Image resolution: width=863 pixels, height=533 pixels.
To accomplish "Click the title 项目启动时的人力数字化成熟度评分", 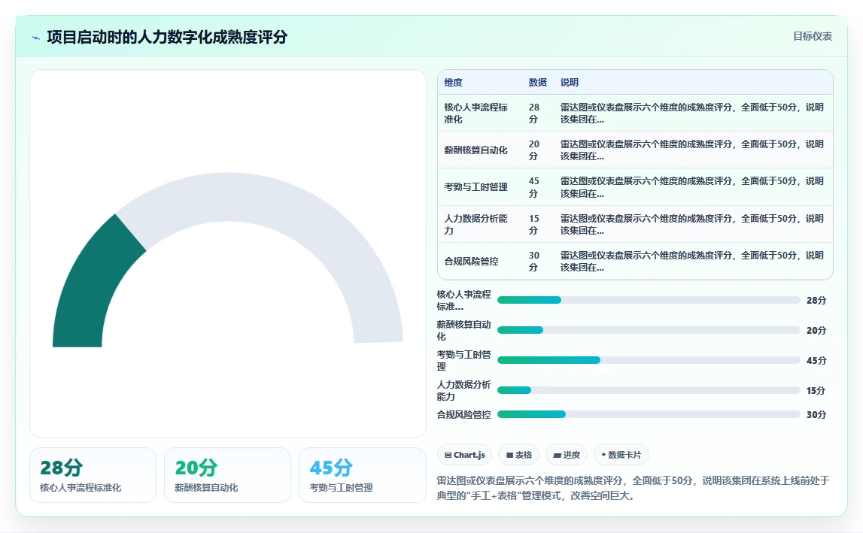I will [167, 38].
